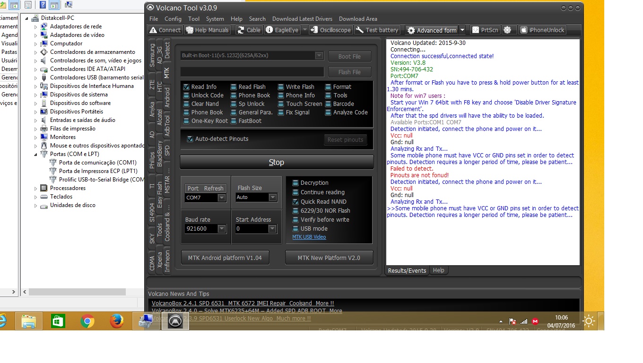This screenshot has height=363, width=643.
Task: Click the Device Manager help toolbar icon
Action: point(43,6)
